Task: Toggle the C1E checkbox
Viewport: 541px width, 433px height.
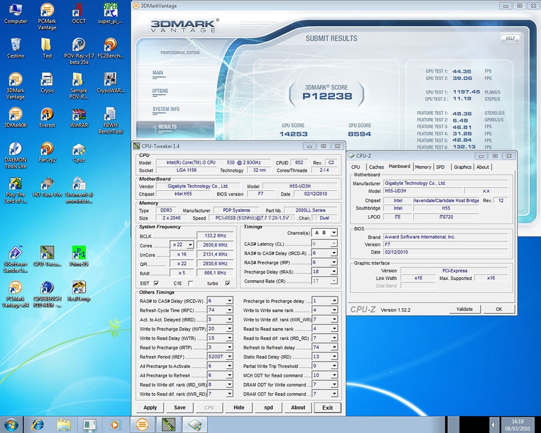Action: [190, 283]
